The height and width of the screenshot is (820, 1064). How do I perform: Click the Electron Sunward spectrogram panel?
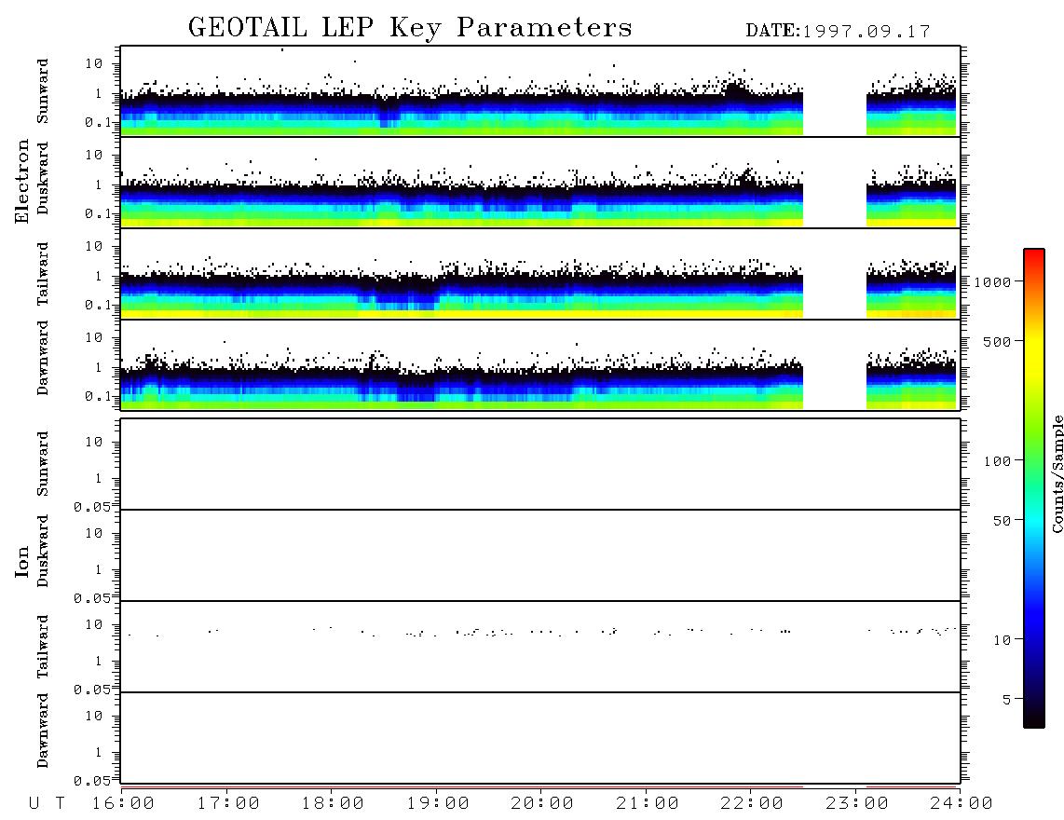pos(540,91)
